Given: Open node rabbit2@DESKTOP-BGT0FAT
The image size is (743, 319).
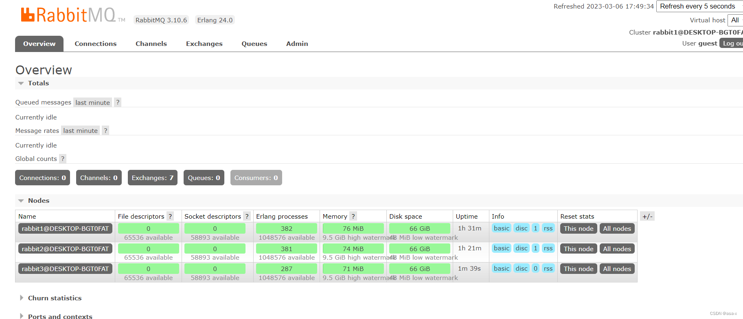Looking at the screenshot, I should click(65, 249).
